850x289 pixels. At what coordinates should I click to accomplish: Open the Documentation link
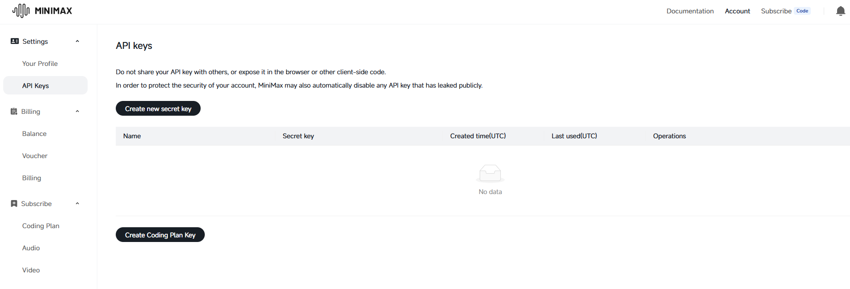click(690, 11)
